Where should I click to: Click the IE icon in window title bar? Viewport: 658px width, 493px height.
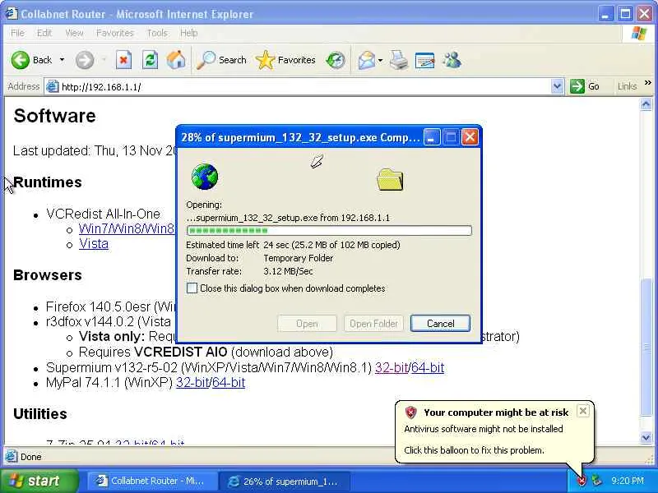click(x=12, y=13)
